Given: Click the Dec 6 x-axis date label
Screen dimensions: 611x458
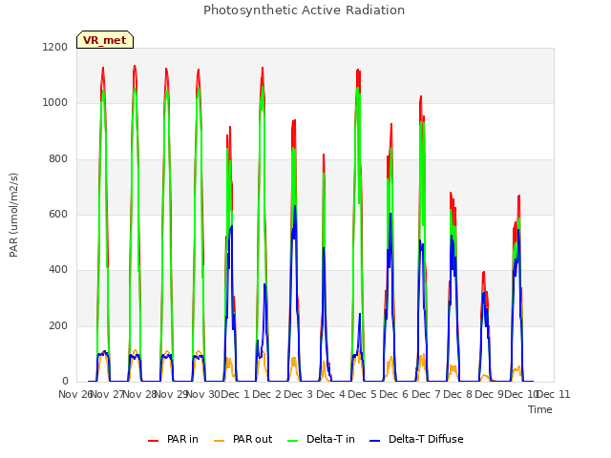Looking at the screenshot, I should coord(394,394).
